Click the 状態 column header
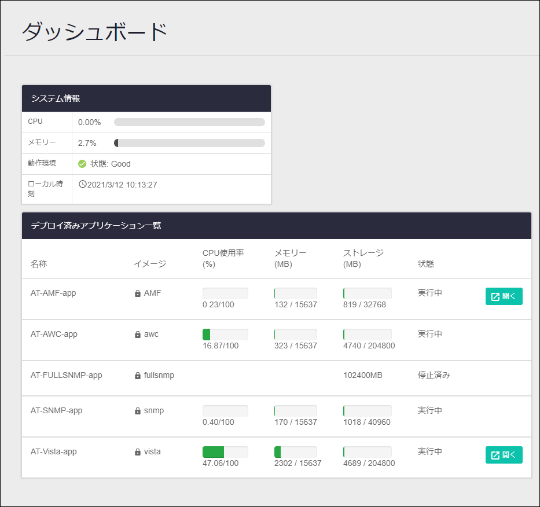 426,264
